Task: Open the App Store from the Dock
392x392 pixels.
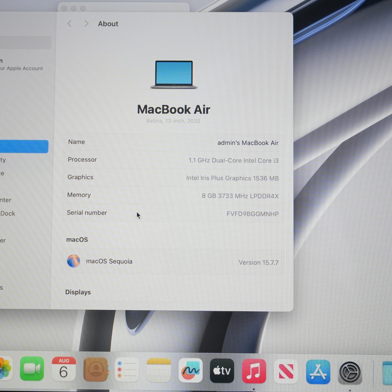Action: click(x=318, y=372)
